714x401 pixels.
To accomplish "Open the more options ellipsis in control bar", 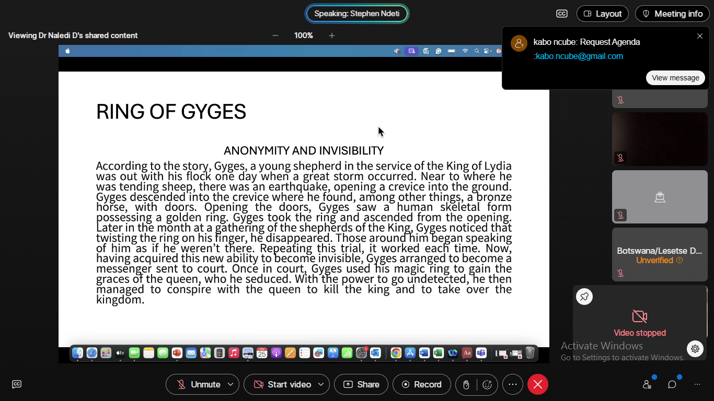I will tap(513, 385).
